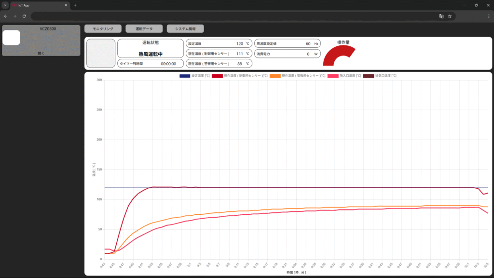Click the VCZ0300 device thumbnail image
This screenshot has height=278, width=494.
click(x=12, y=38)
